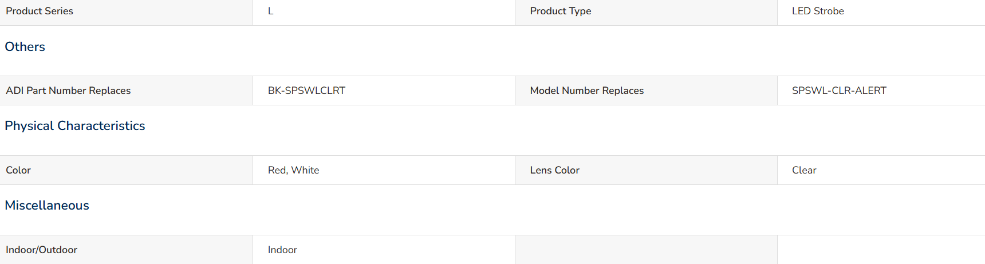Screen dimensions: 985x264
Task: Select the Red, White color value
Action: [293, 170]
